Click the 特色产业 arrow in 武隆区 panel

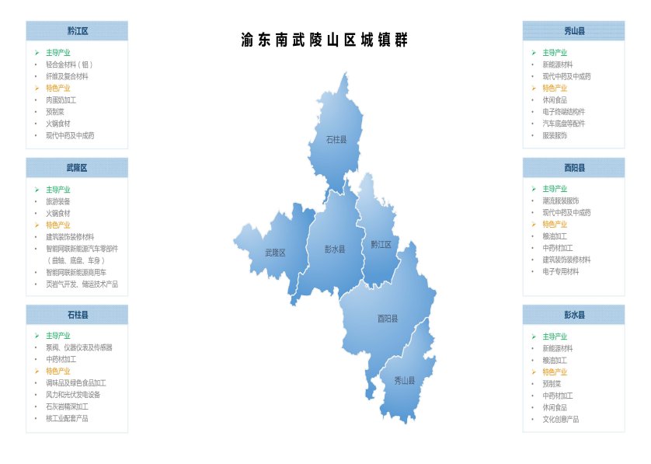point(36,225)
